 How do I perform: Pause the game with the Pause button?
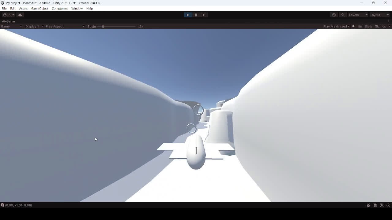click(x=196, y=15)
